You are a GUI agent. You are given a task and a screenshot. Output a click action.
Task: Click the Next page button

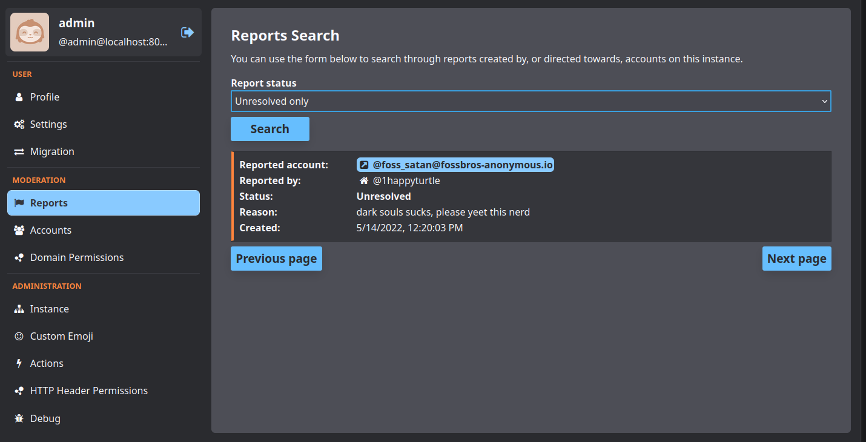click(796, 259)
